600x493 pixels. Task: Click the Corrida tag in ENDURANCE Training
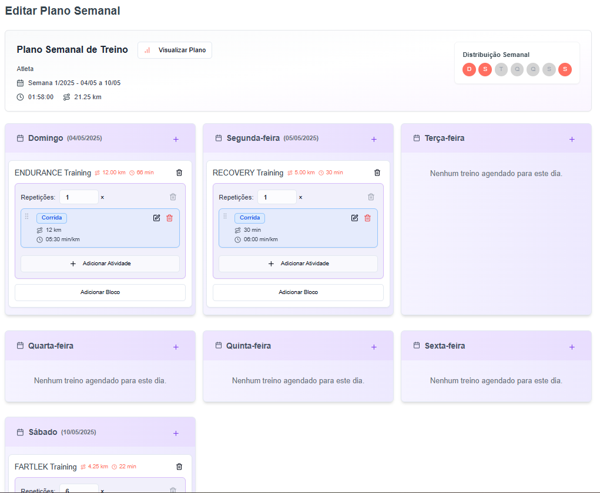pos(52,218)
